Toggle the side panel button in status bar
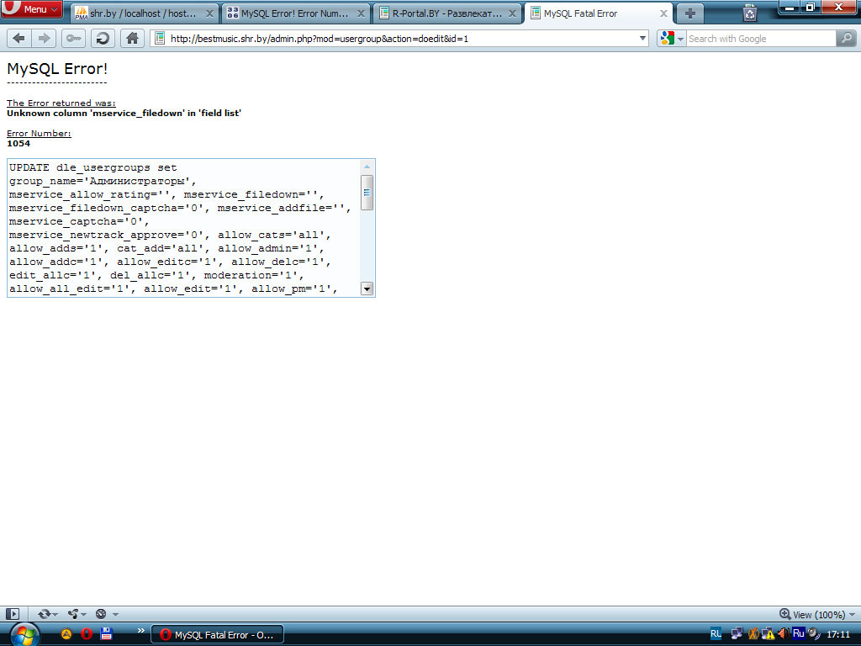The width and height of the screenshot is (861, 646). [13, 614]
